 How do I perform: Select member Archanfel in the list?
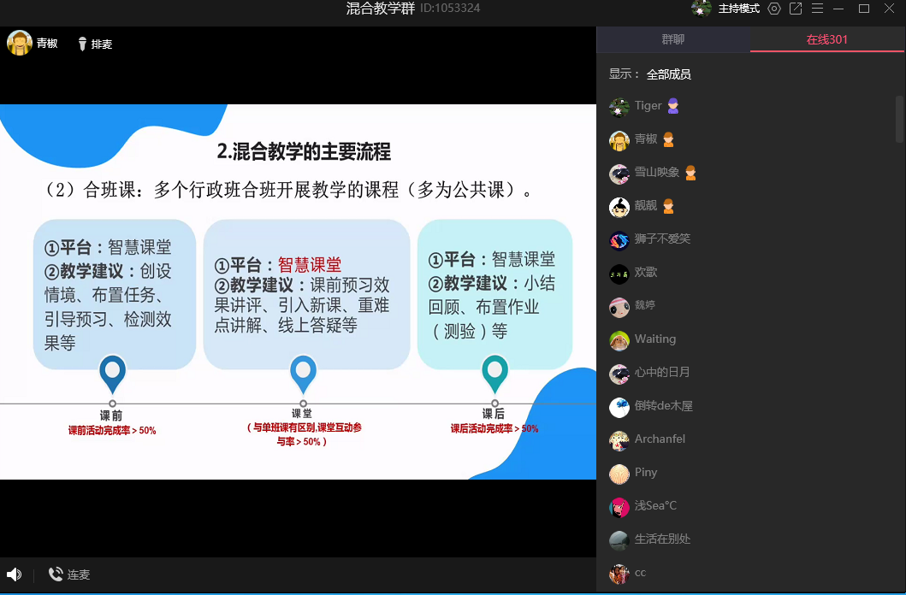coord(660,439)
